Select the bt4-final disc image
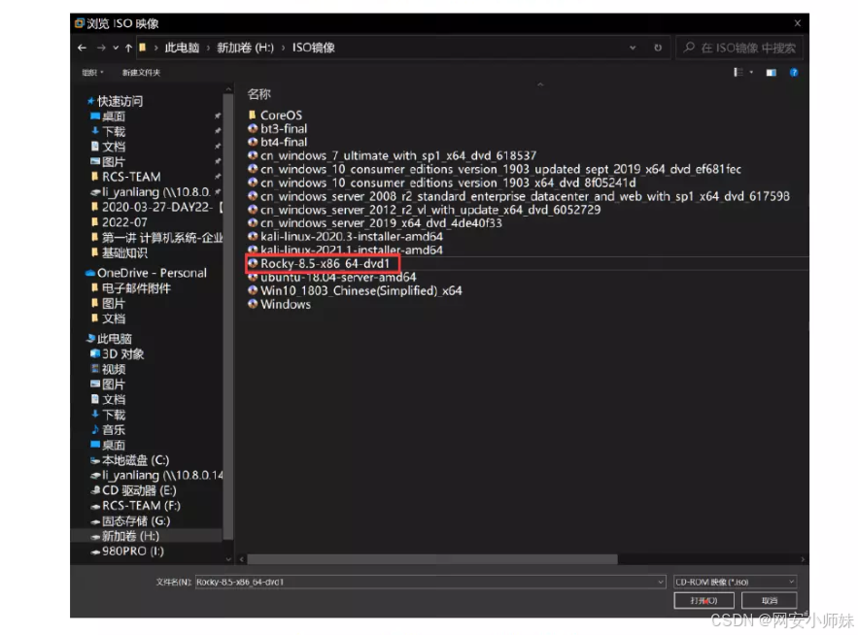The height and width of the screenshot is (635, 858). [283, 142]
